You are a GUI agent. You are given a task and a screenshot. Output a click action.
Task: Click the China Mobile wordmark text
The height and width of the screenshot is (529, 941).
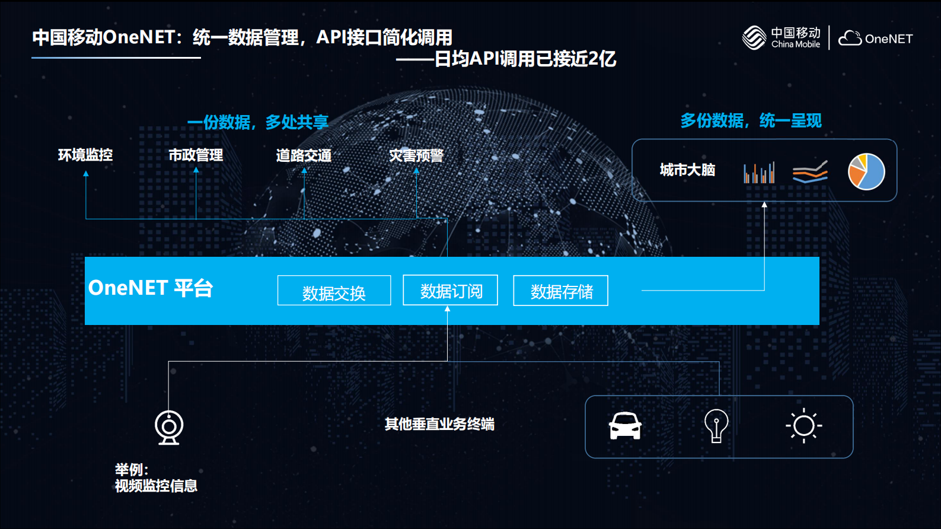[x=796, y=37]
